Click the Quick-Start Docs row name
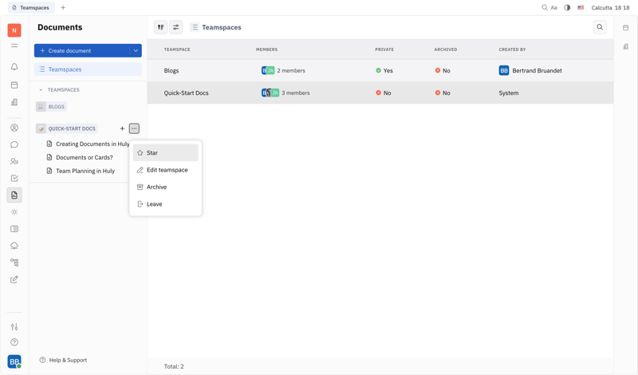This screenshot has width=638, height=375. click(x=186, y=93)
